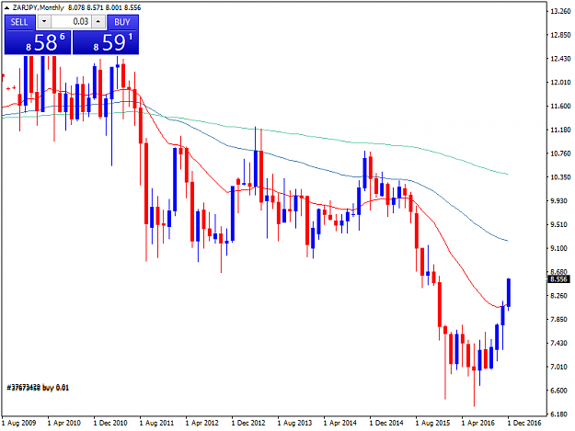The height and width of the screenshot is (431, 575).
Task: Click the 1 Aug 2009 date label
Action: (x=19, y=423)
